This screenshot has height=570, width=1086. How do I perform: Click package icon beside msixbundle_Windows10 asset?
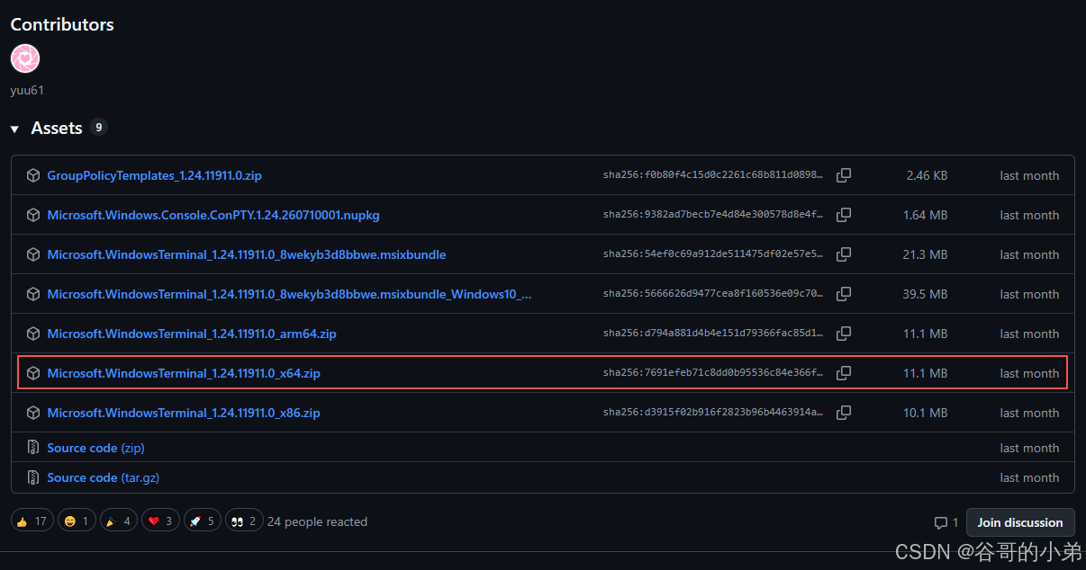click(x=33, y=294)
